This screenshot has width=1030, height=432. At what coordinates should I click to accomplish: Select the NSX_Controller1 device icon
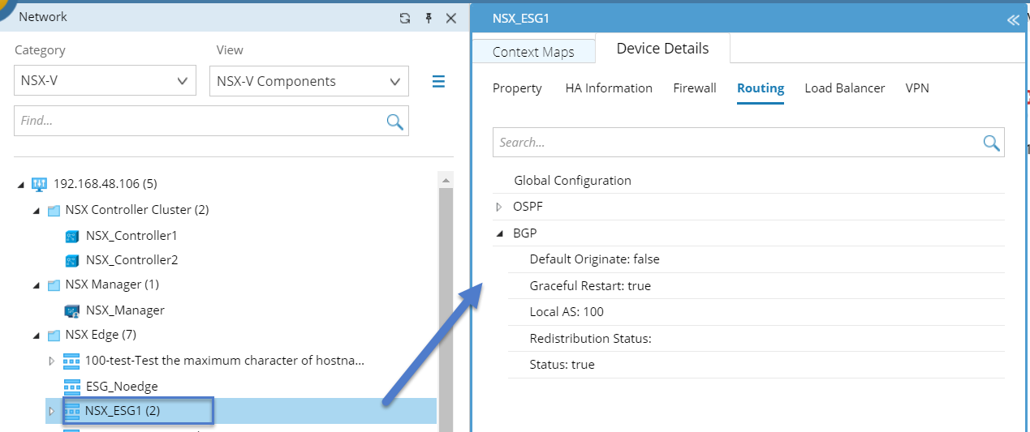click(x=73, y=236)
